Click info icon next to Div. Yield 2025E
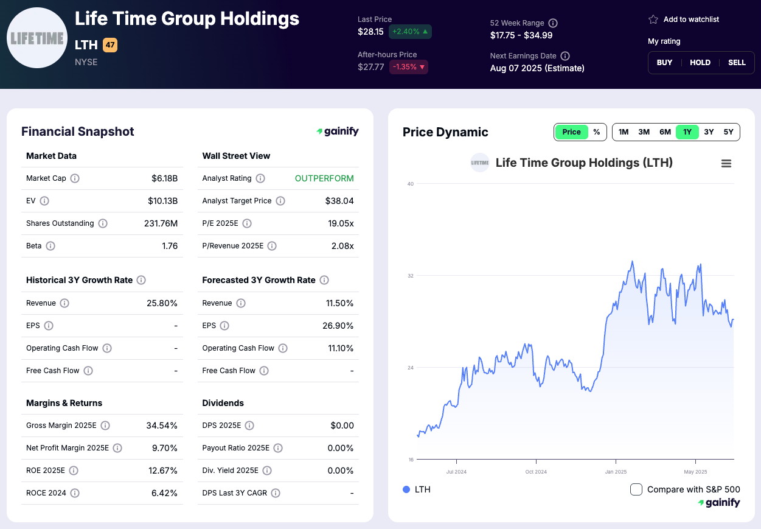The image size is (761, 529). pos(267,471)
